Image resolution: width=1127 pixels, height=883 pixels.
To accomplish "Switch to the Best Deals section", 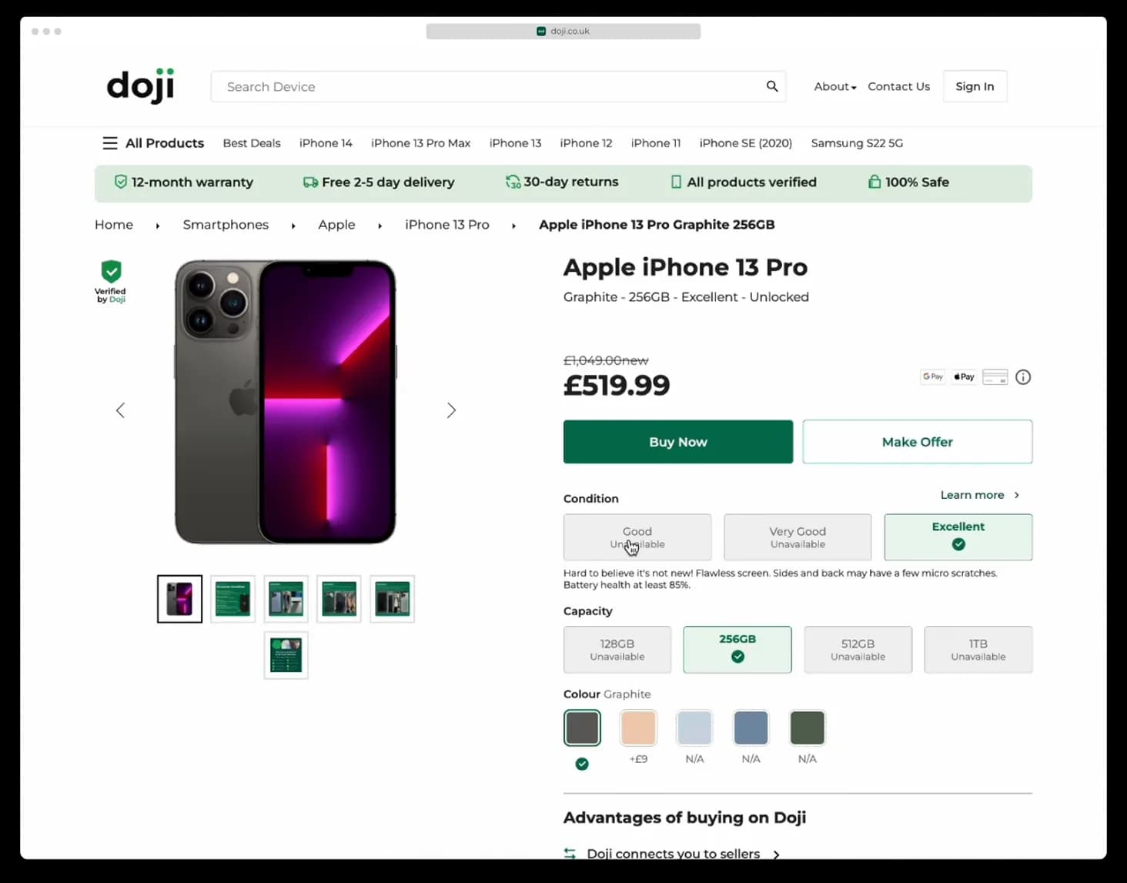I will [252, 143].
